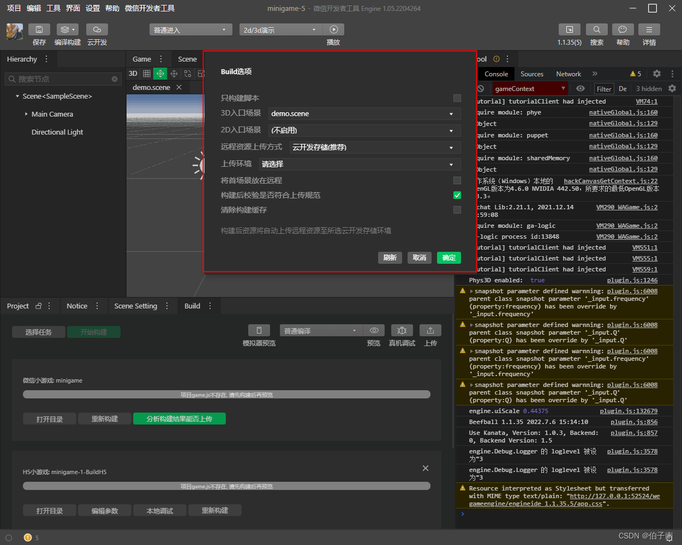
Task: Show more devtools tabs chevron
Action: click(595, 74)
